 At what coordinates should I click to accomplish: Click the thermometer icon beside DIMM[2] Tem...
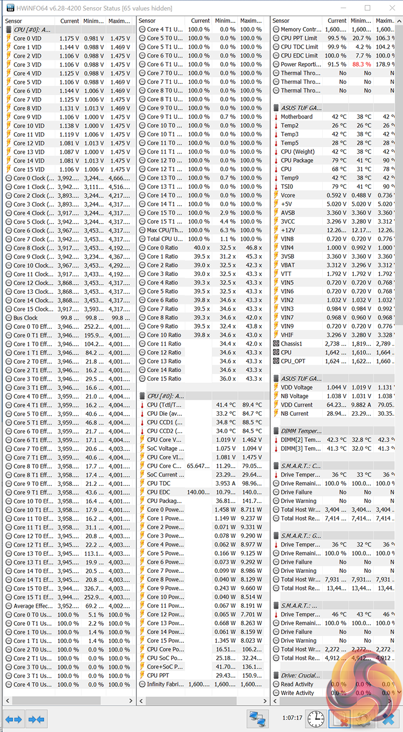(x=276, y=440)
